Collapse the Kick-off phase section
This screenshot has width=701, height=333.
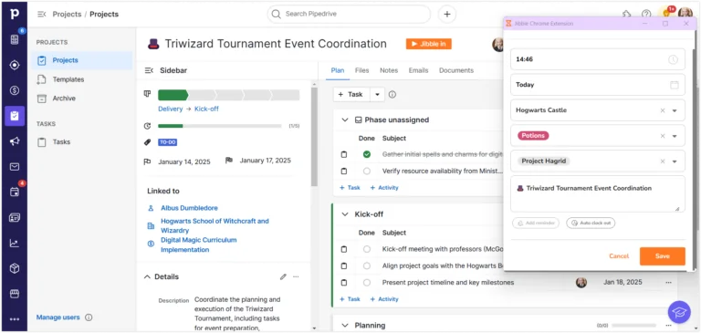(x=345, y=214)
